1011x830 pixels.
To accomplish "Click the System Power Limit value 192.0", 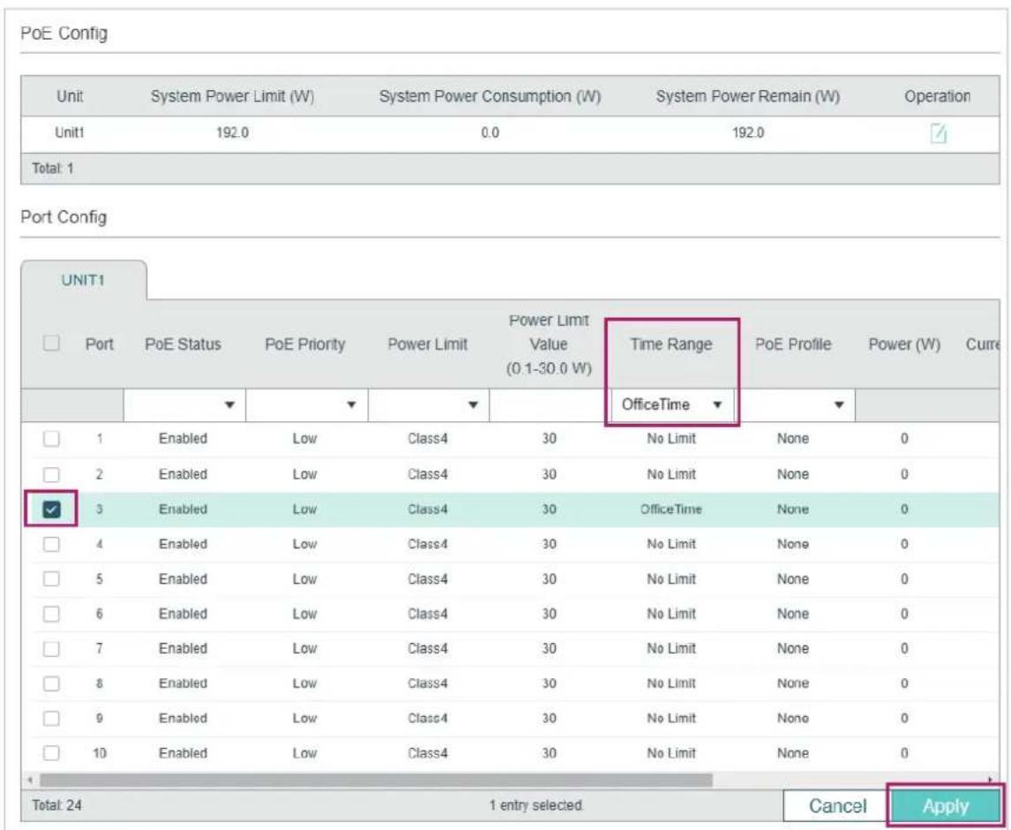I will coord(232,133).
